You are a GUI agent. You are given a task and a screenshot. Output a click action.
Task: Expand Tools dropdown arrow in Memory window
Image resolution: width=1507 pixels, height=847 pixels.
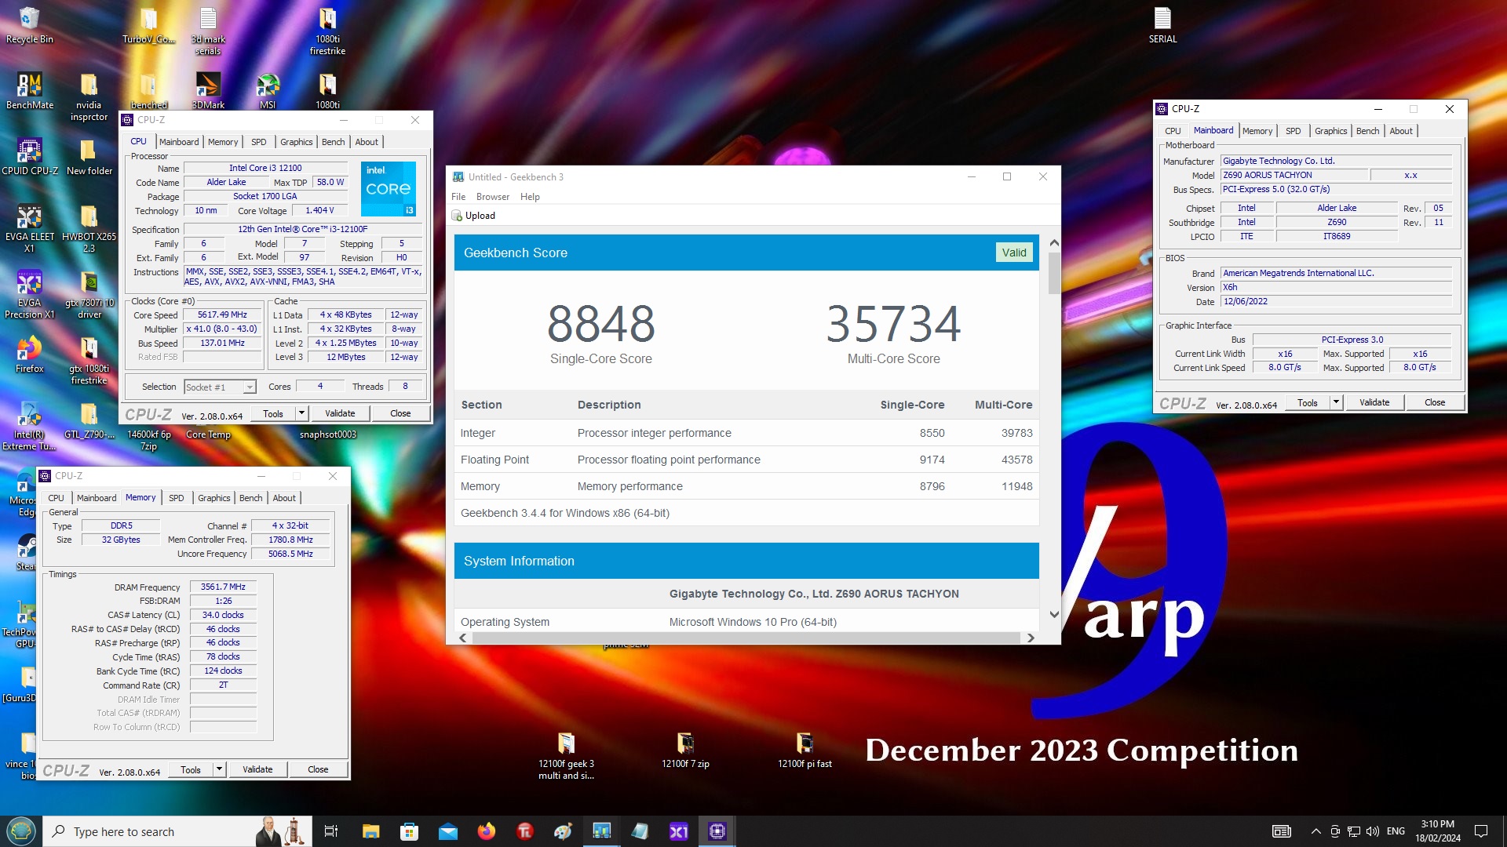(x=220, y=769)
